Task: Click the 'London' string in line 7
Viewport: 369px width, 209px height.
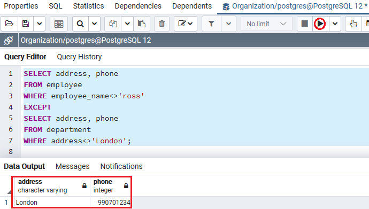Action: pos(109,141)
